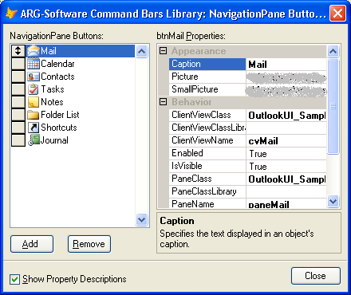Select the Enabled property name

click(x=207, y=153)
